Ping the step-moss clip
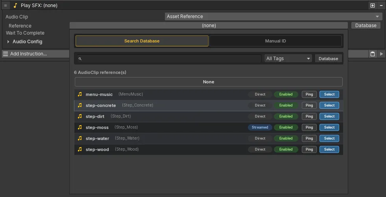386x197 pixels. [309, 127]
